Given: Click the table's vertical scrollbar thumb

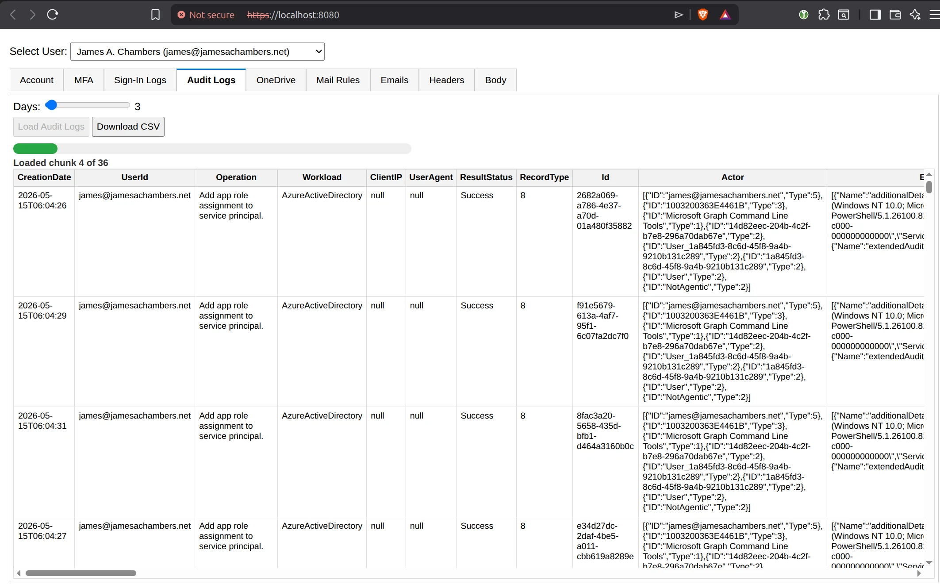Looking at the screenshot, I should 929,187.
